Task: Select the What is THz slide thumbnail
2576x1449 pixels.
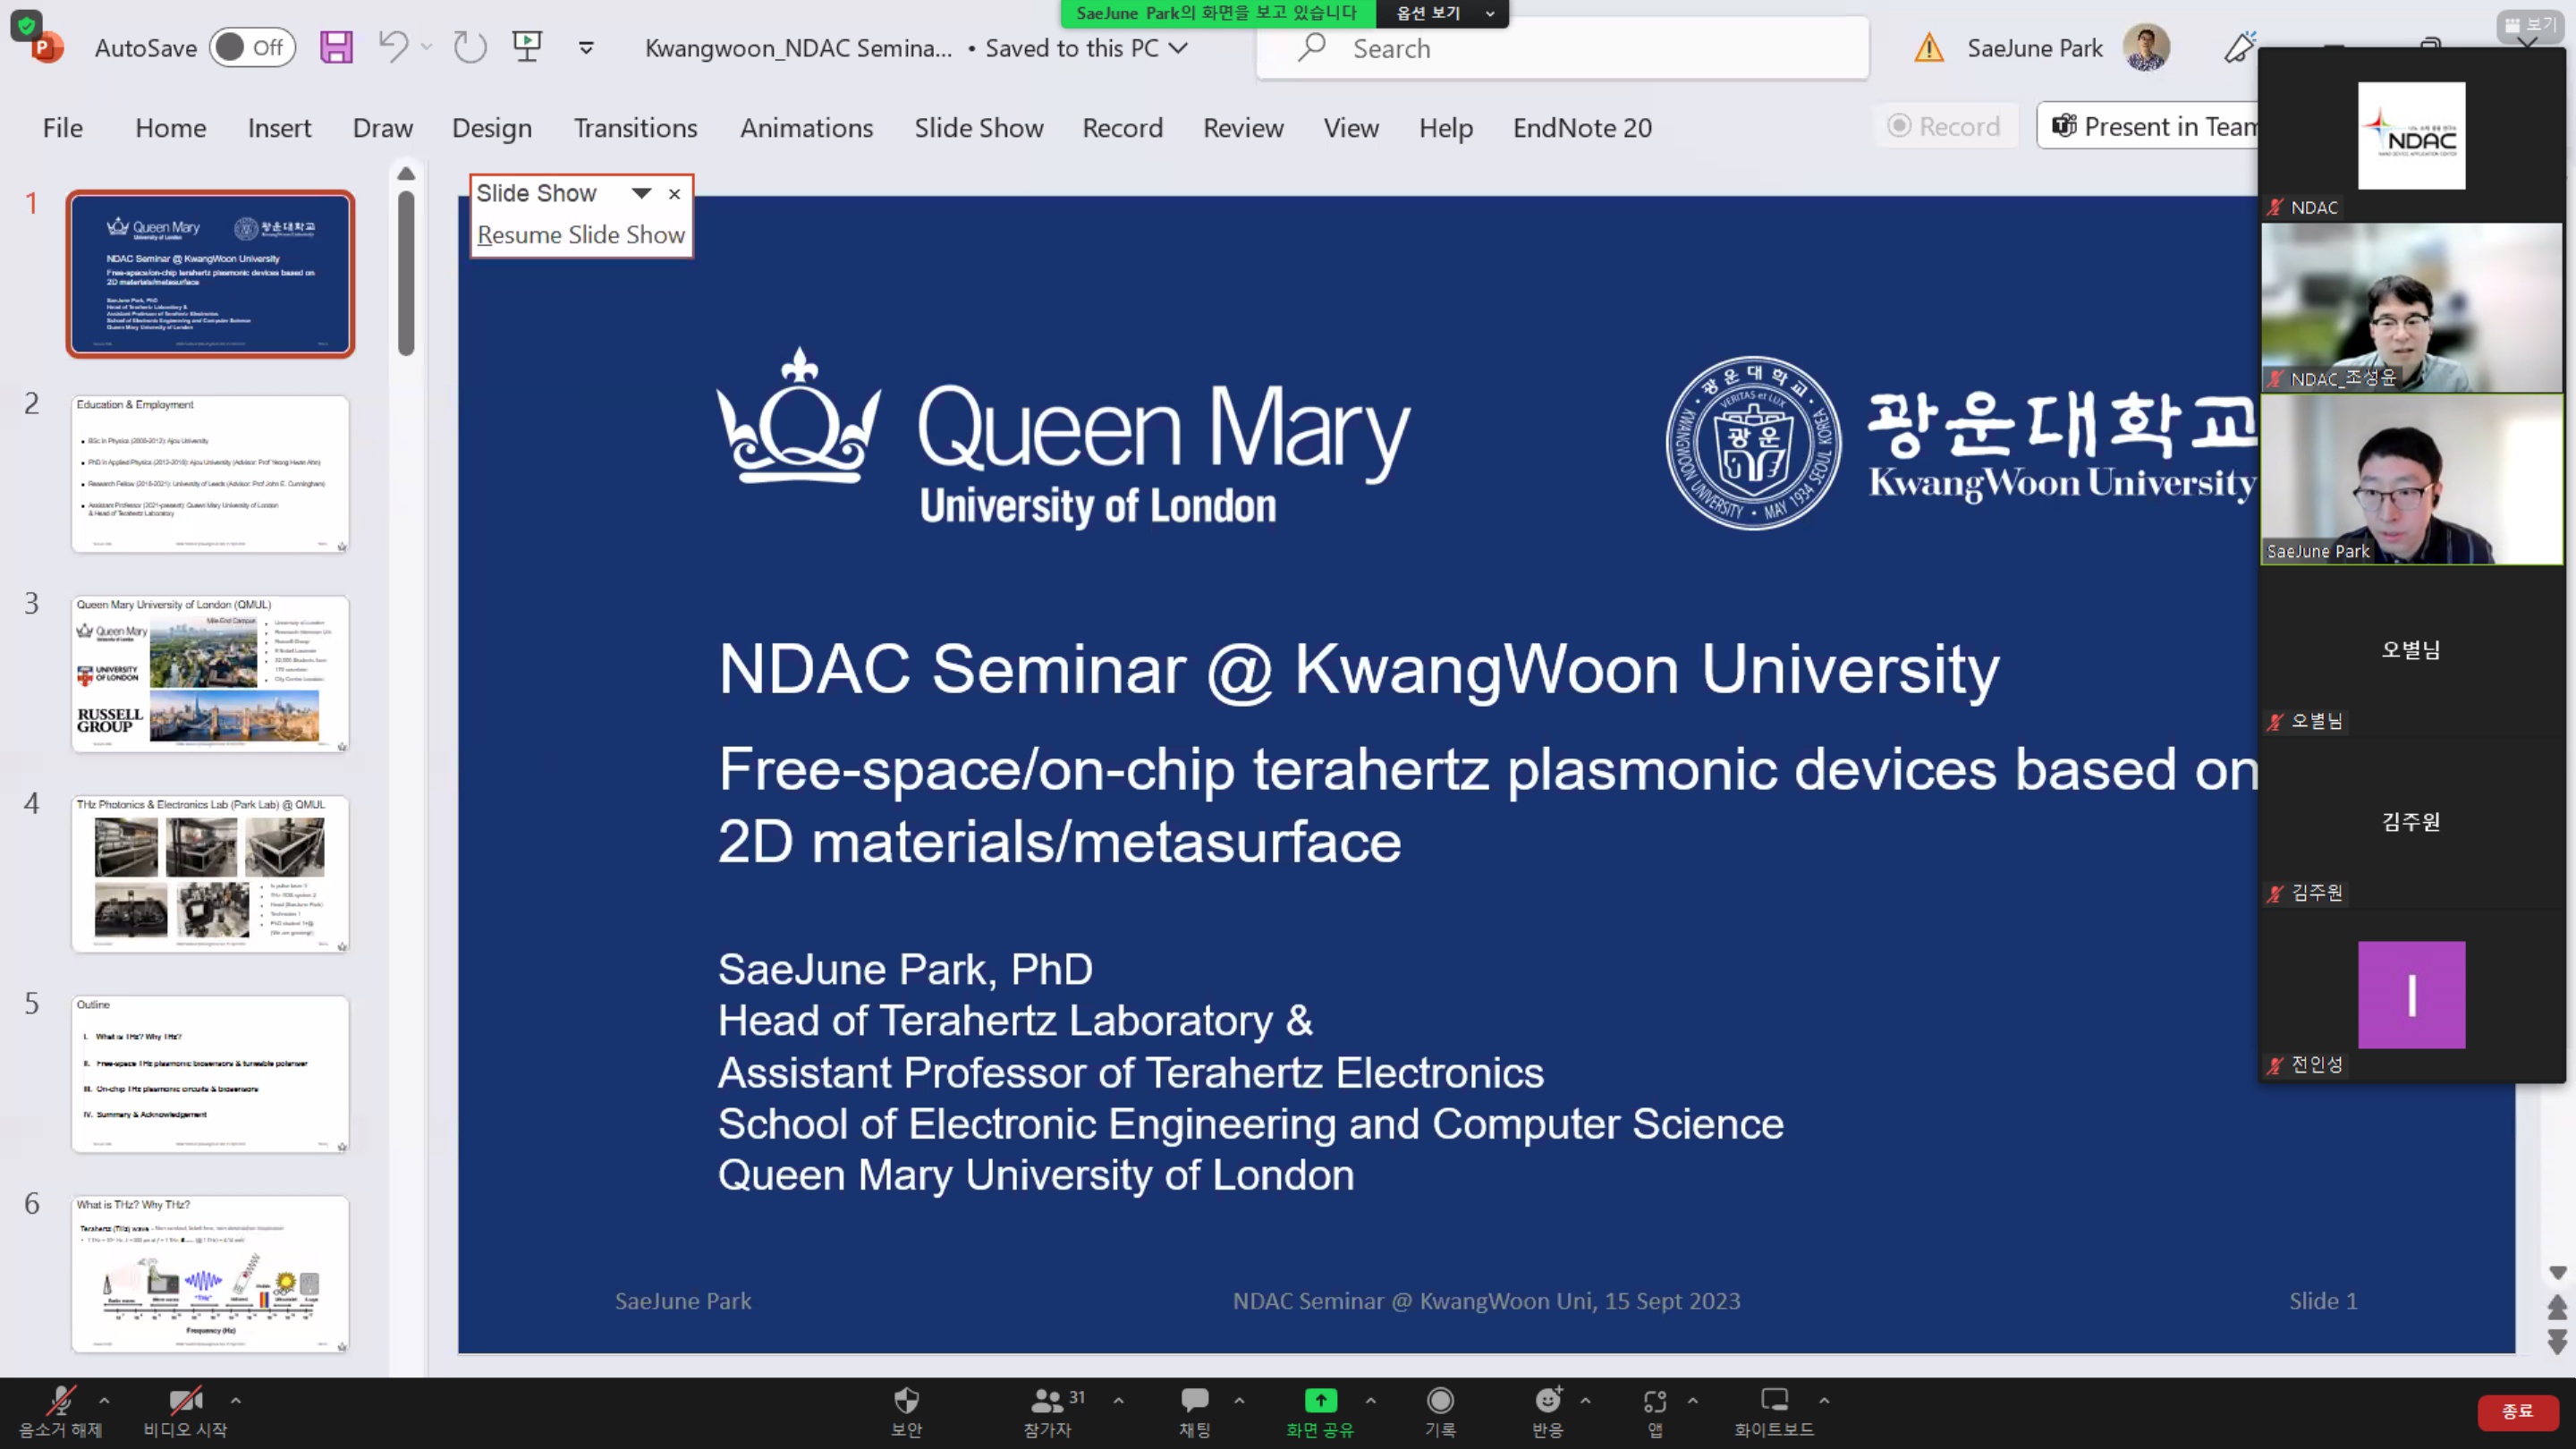Action: point(210,1274)
